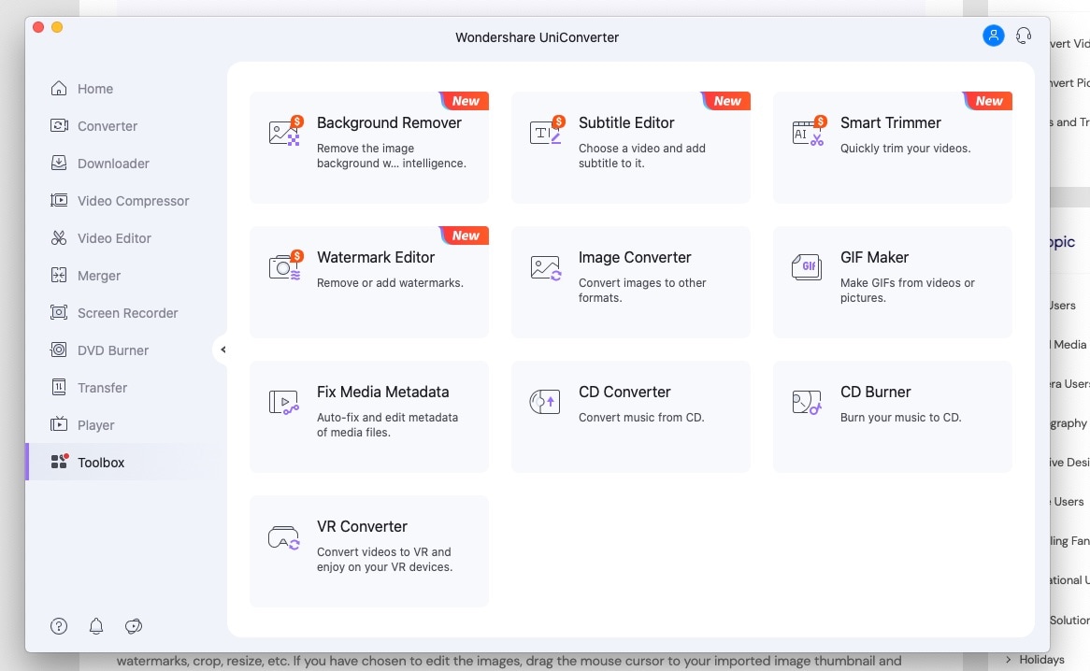Click the New badge on Background Remover

465,101
